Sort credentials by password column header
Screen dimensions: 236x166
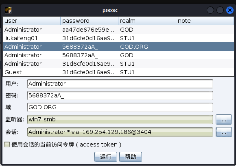pos(89,21)
